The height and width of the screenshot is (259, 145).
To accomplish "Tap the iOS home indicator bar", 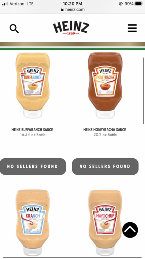I will [x=72, y=257].
